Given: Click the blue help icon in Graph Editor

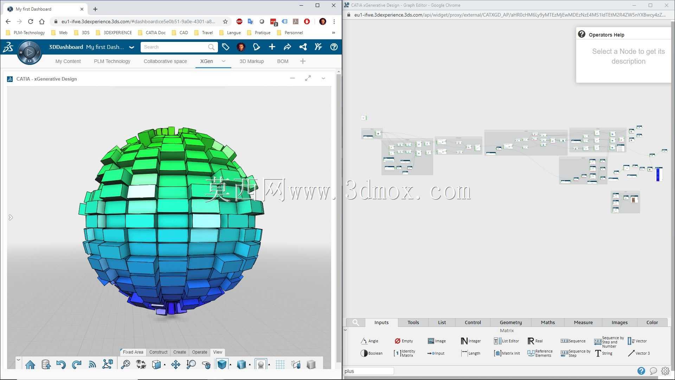Looking at the screenshot, I should pos(641,371).
